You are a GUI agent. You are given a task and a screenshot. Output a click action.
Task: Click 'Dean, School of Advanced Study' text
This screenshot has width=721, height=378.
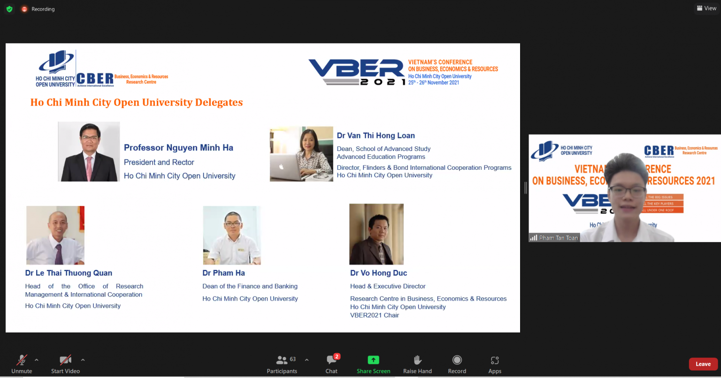[x=384, y=149]
